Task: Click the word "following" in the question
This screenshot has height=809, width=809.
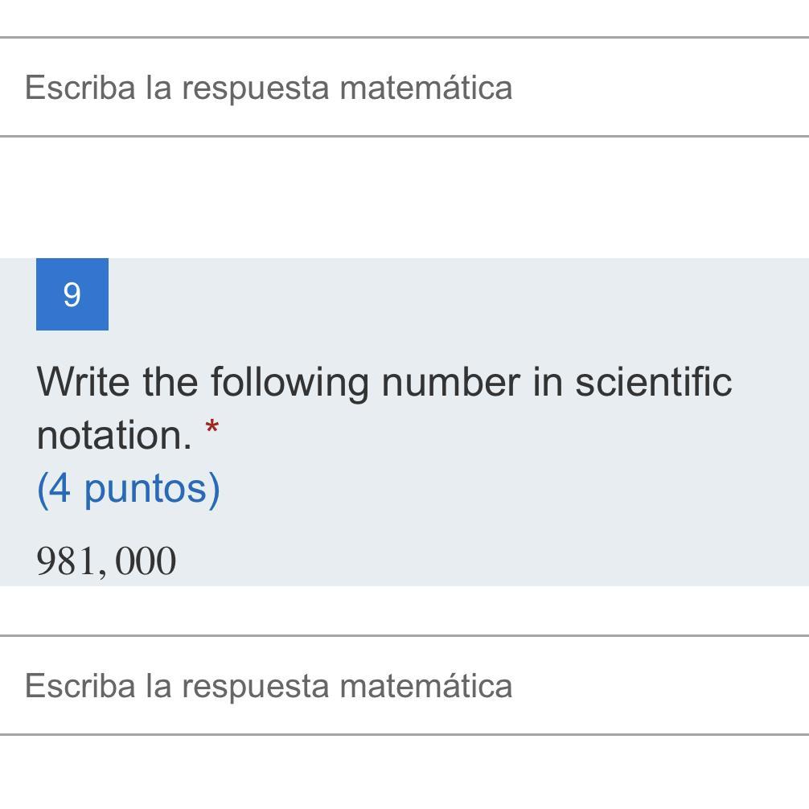Action: (x=290, y=381)
